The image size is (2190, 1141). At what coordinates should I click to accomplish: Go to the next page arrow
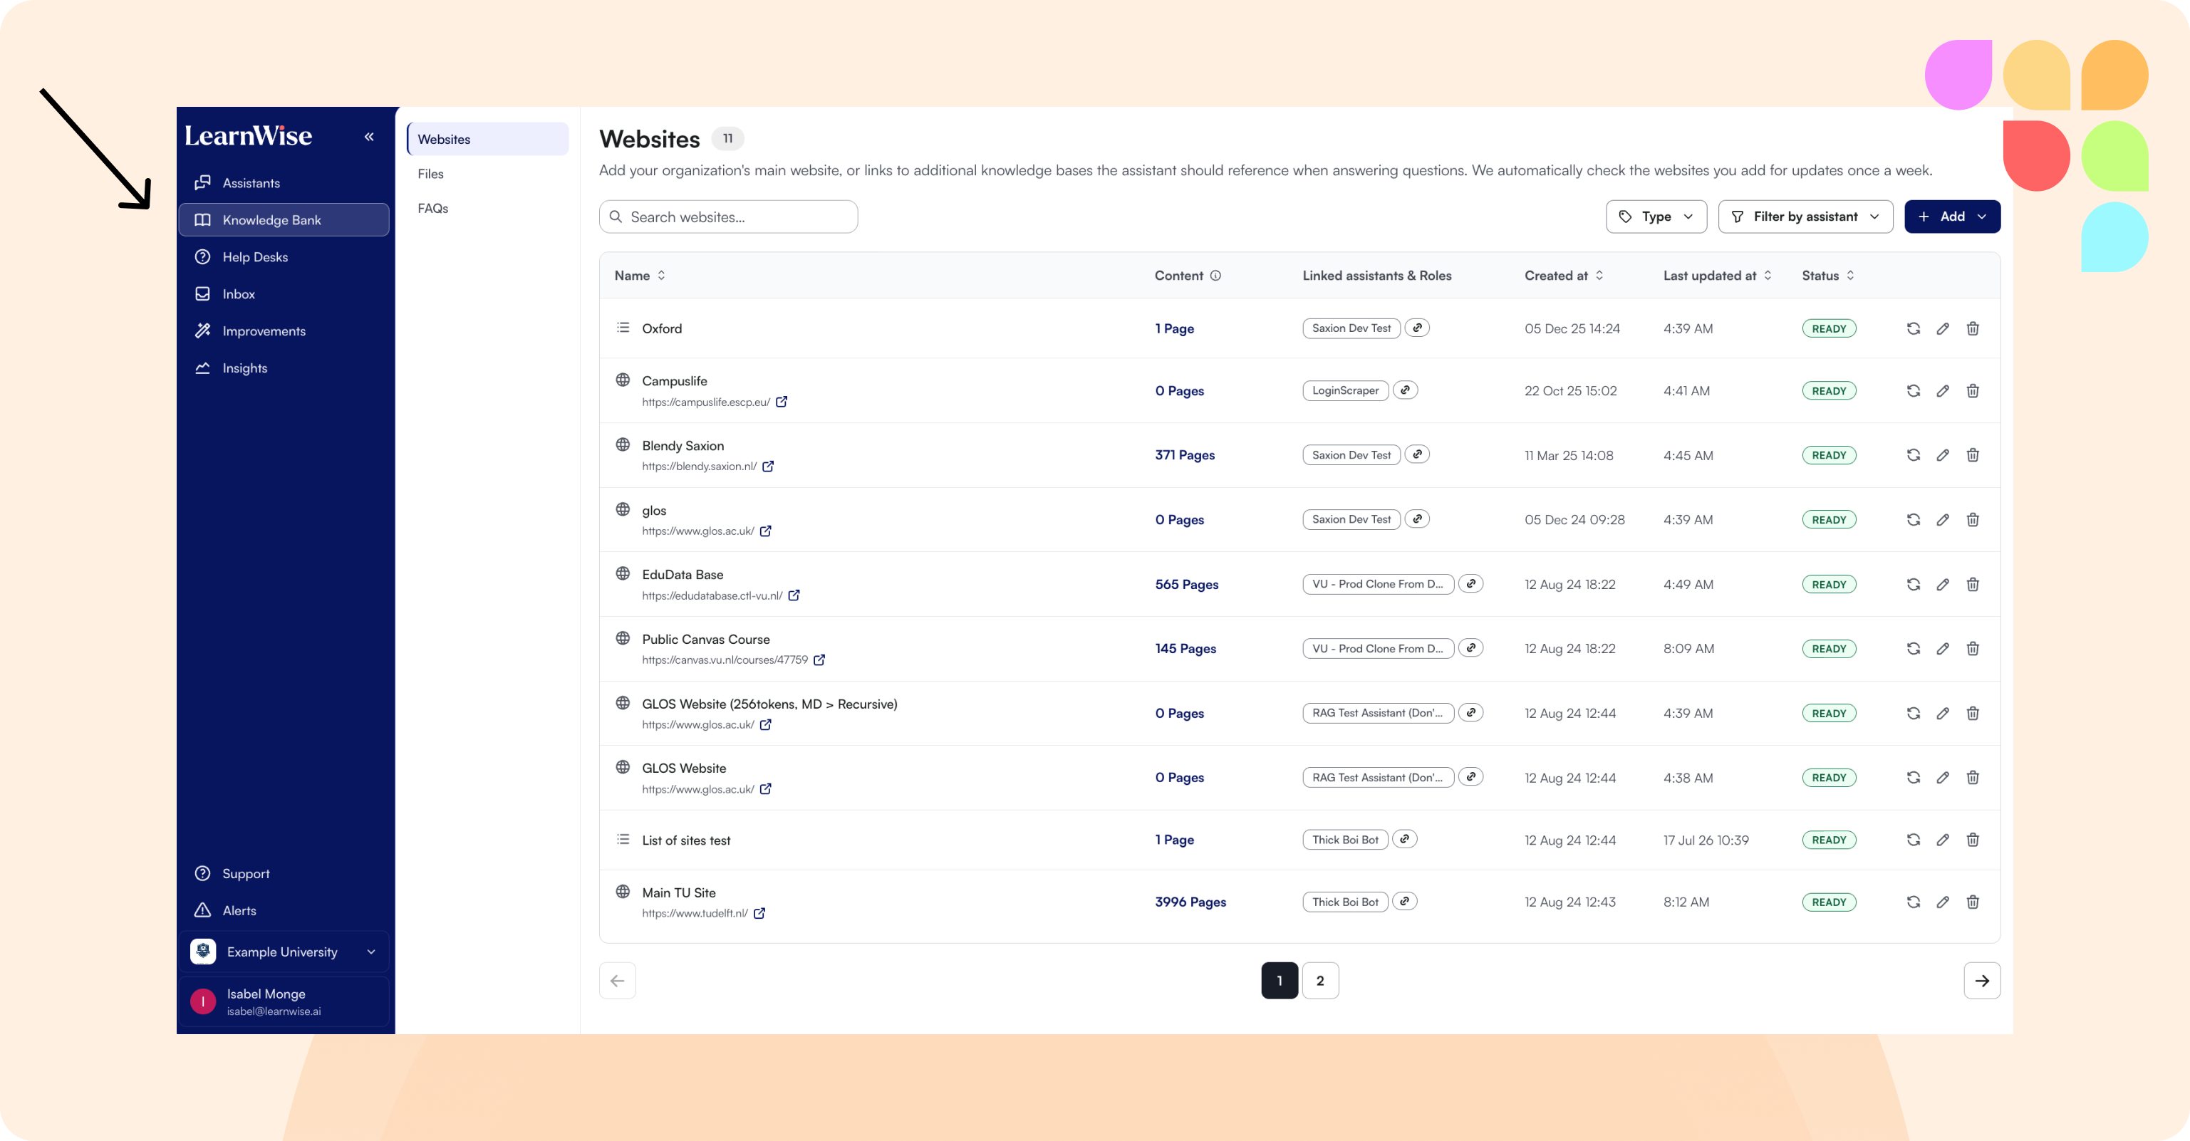1982,980
